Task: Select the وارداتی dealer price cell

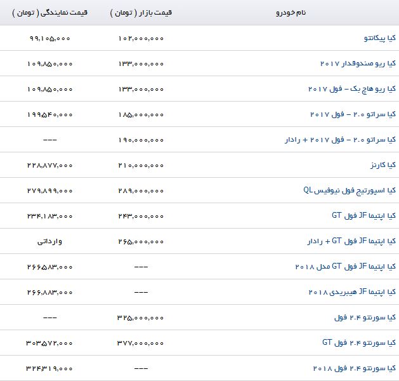Action: click(x=49, y=241)
